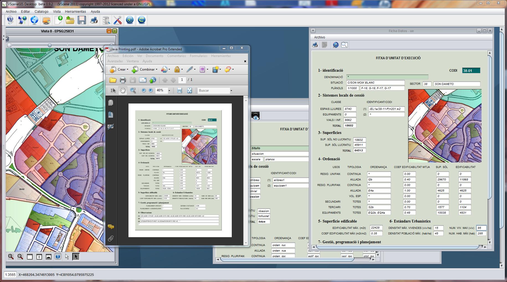Click the orange minimize button of Vista 0
Image resolution: width=507 pixels, height=282 pixels.
point(109,31)
